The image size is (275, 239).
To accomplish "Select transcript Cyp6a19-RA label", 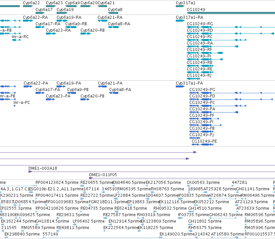I will (x=69, y=17).
